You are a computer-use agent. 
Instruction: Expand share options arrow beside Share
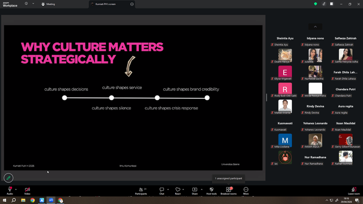click(x=202, y=190)
